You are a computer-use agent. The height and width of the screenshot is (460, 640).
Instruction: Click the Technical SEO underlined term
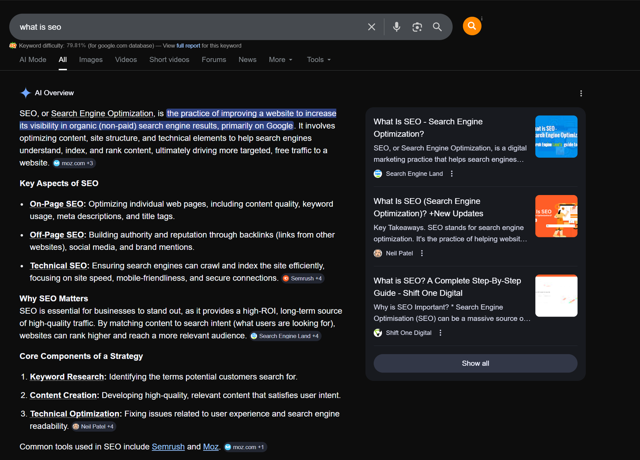[58, 266]
